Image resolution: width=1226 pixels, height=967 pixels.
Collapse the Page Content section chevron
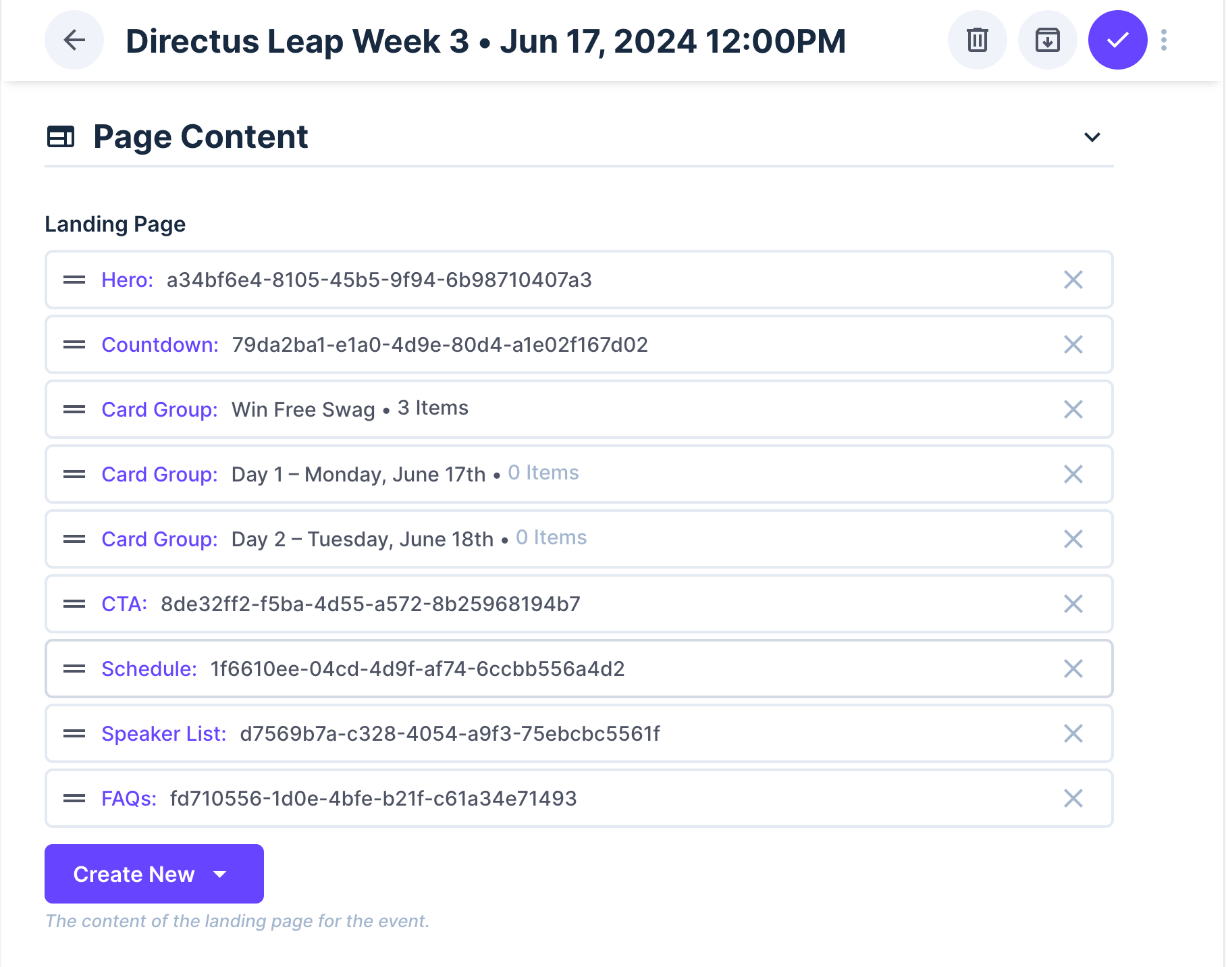pos(1092,137)
